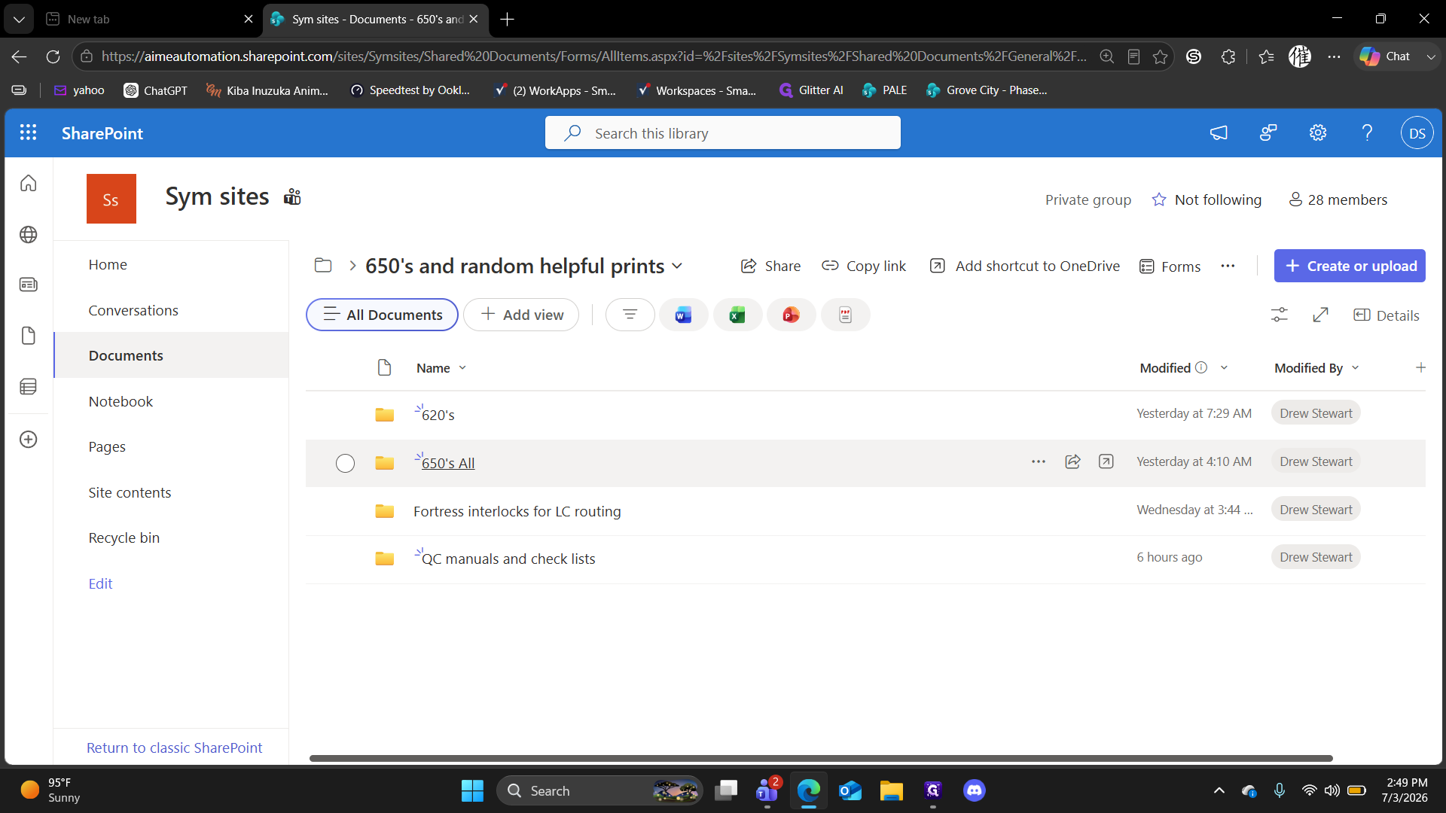
Task: Expand content to full screen icon
Action: [1320, 315]
